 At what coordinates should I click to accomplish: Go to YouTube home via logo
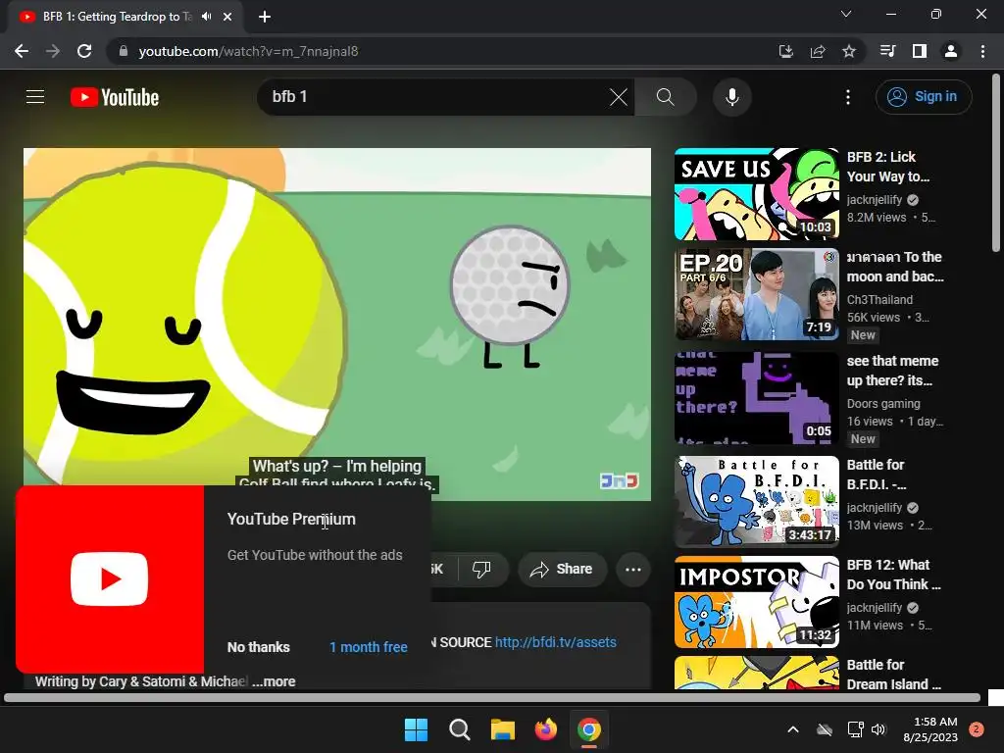pyautogui.click(x=115, y=97)
